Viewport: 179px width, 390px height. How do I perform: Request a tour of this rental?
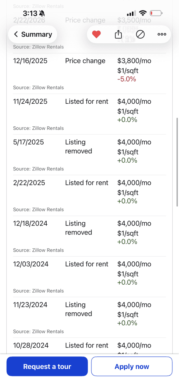(47, 366)
